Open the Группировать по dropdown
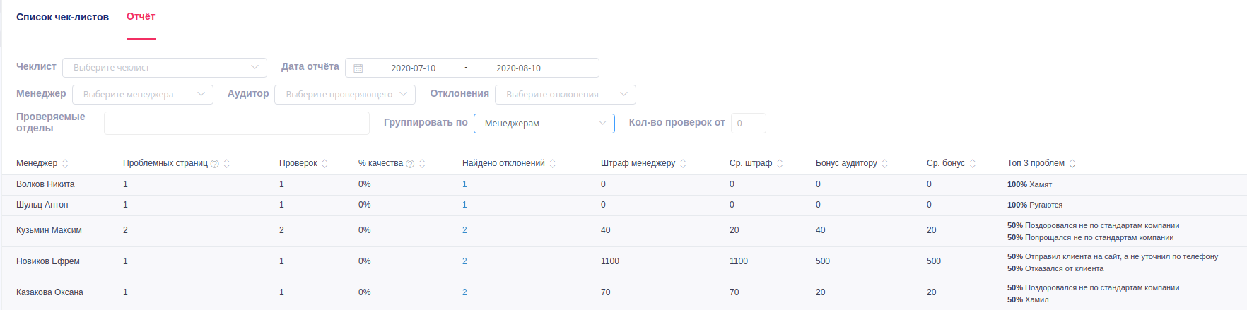Screen dimensions: 1247x310 point(544,124)
